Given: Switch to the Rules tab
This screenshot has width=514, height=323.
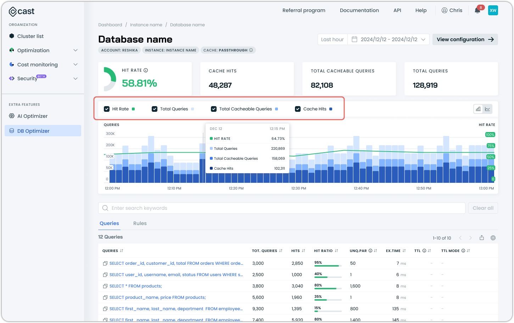Looking at the screenshot, I should (x=140, y=223).
